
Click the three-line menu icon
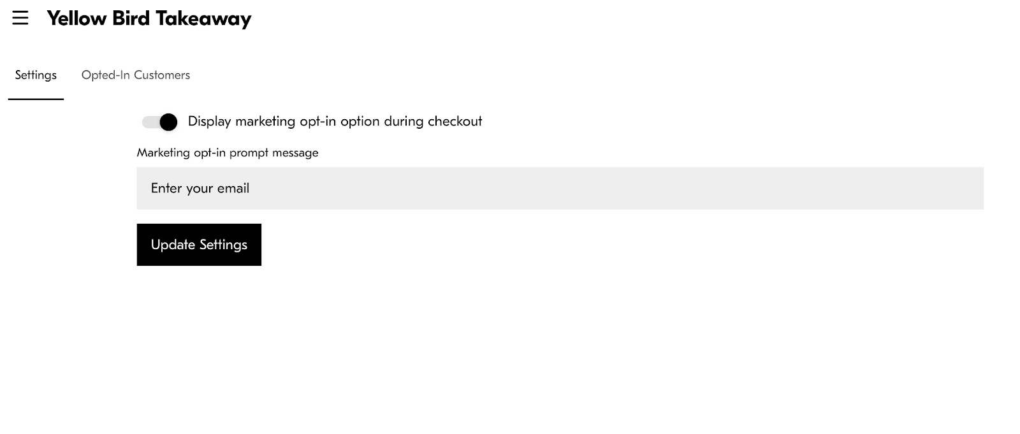[20, 18]
